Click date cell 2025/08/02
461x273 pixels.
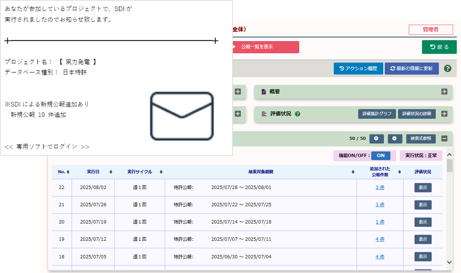pyautogui.click(x=93, y=187)
